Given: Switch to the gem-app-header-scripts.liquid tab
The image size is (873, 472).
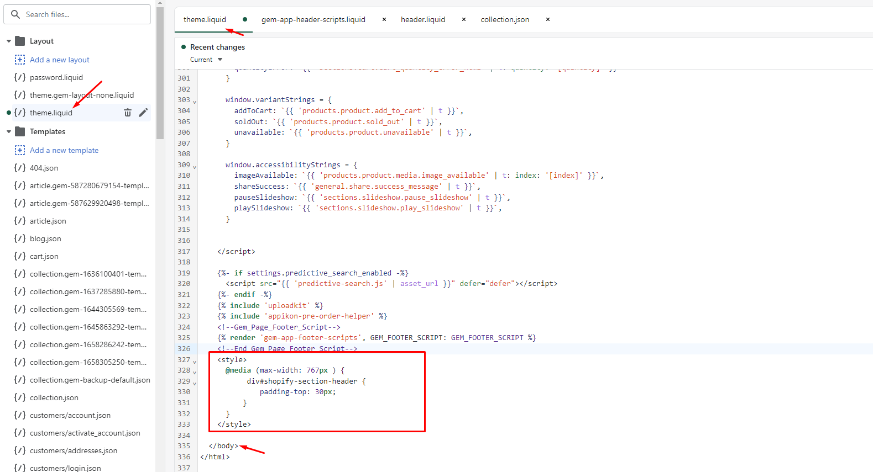Looking at the screenshot, I should pyautogui.click(x=313, y=19).
